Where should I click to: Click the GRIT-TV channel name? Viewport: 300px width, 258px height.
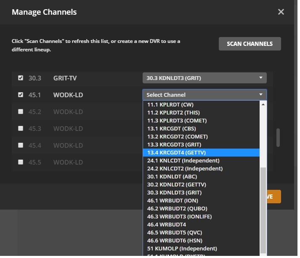(65, 78)
